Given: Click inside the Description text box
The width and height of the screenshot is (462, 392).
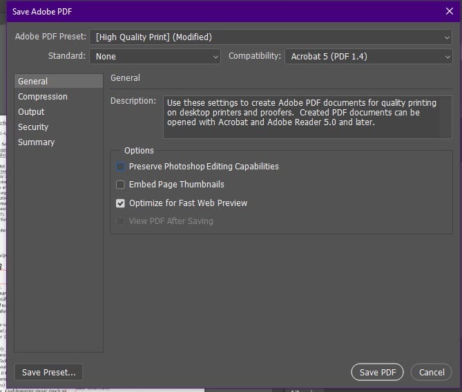Looking at the screenshot, I should (307, 117).
